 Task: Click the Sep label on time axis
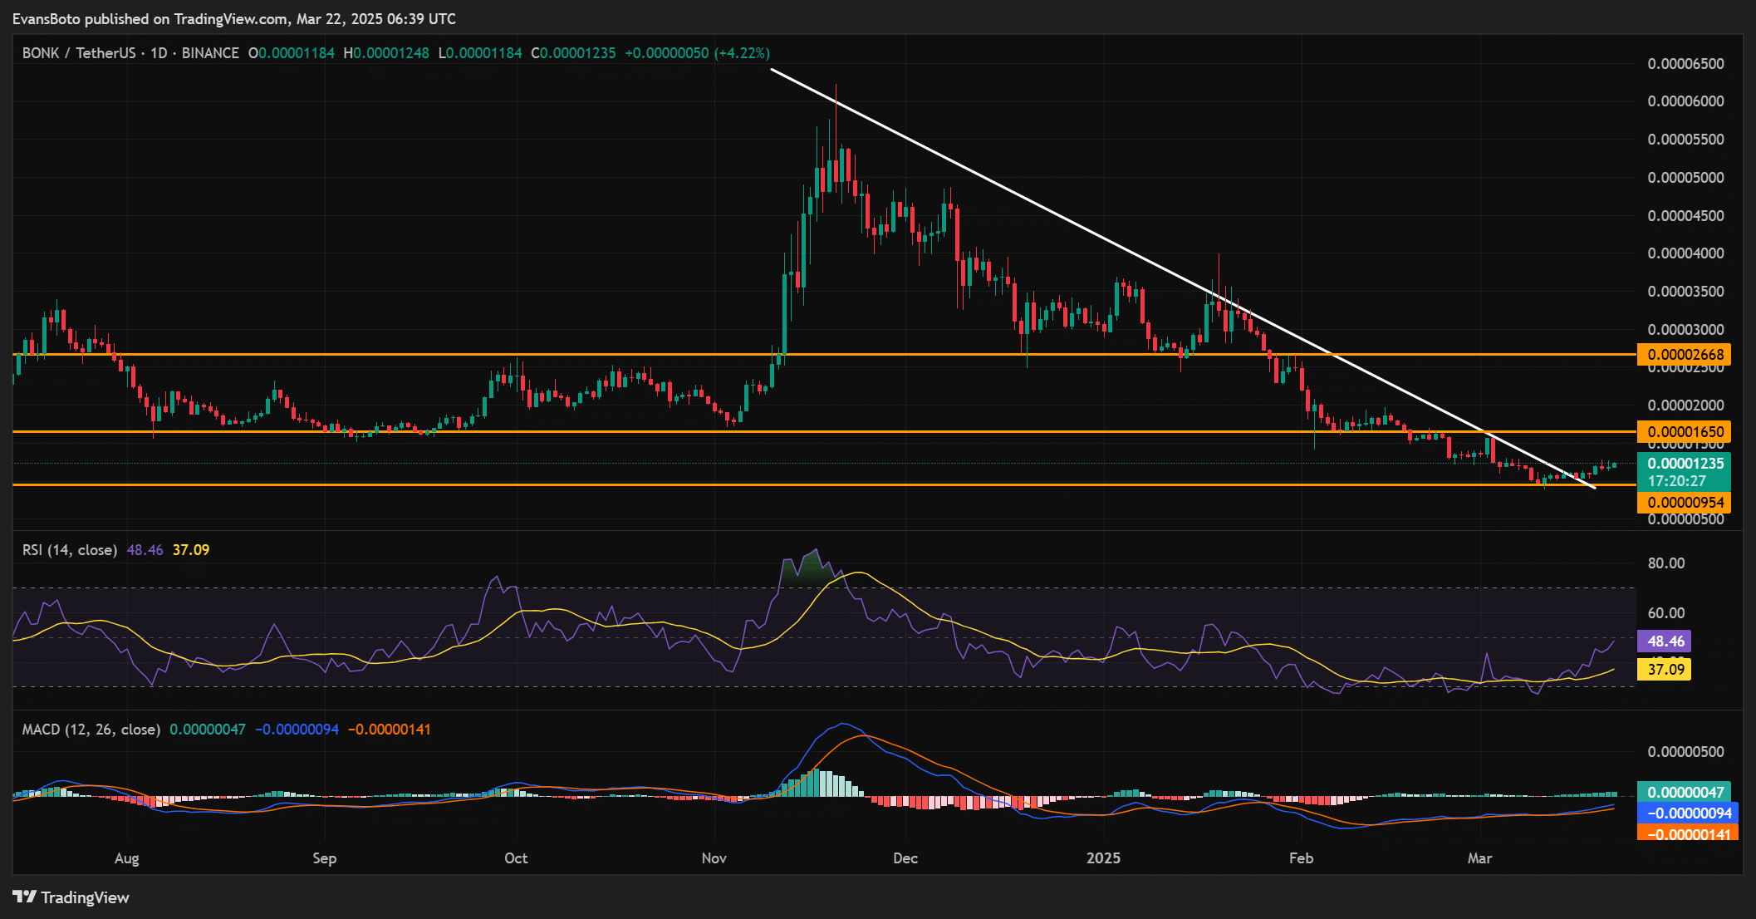pyautogui.click(x=324, y=858)
